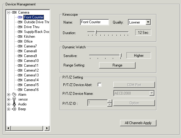Click the Audio microphone icon
Image resolution: width=181 pixels, height=138 pixels.
click(x=14, y=104)
